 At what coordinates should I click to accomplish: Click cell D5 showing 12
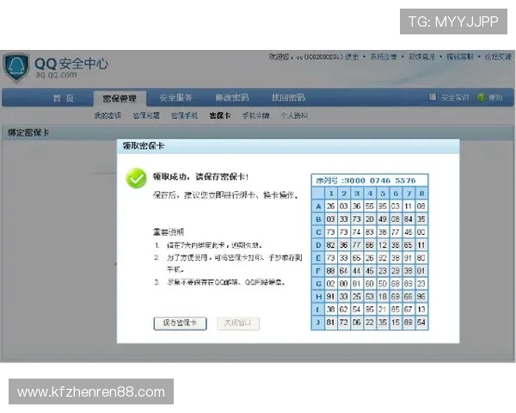point(383,245)
